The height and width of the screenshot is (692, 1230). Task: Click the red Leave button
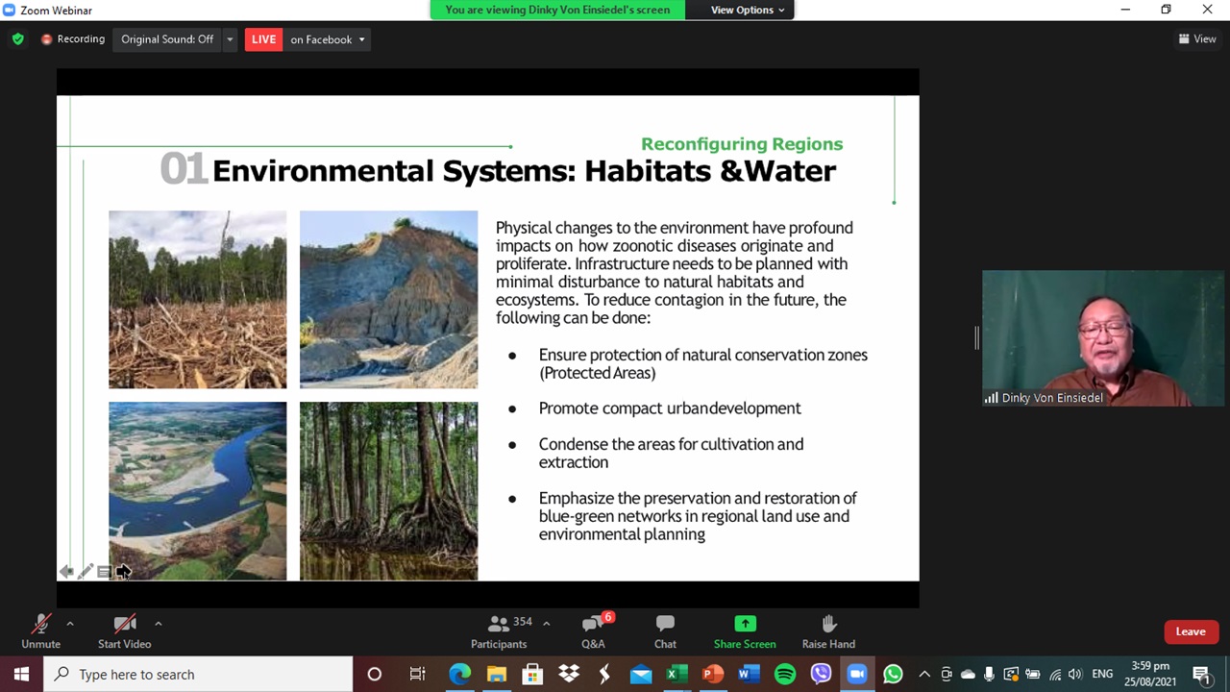pyautogui.click(x=1190, y=631)
